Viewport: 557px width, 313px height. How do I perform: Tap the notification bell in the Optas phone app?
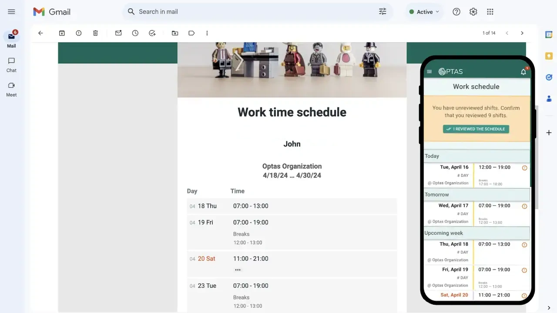click(x=523, y=72)
